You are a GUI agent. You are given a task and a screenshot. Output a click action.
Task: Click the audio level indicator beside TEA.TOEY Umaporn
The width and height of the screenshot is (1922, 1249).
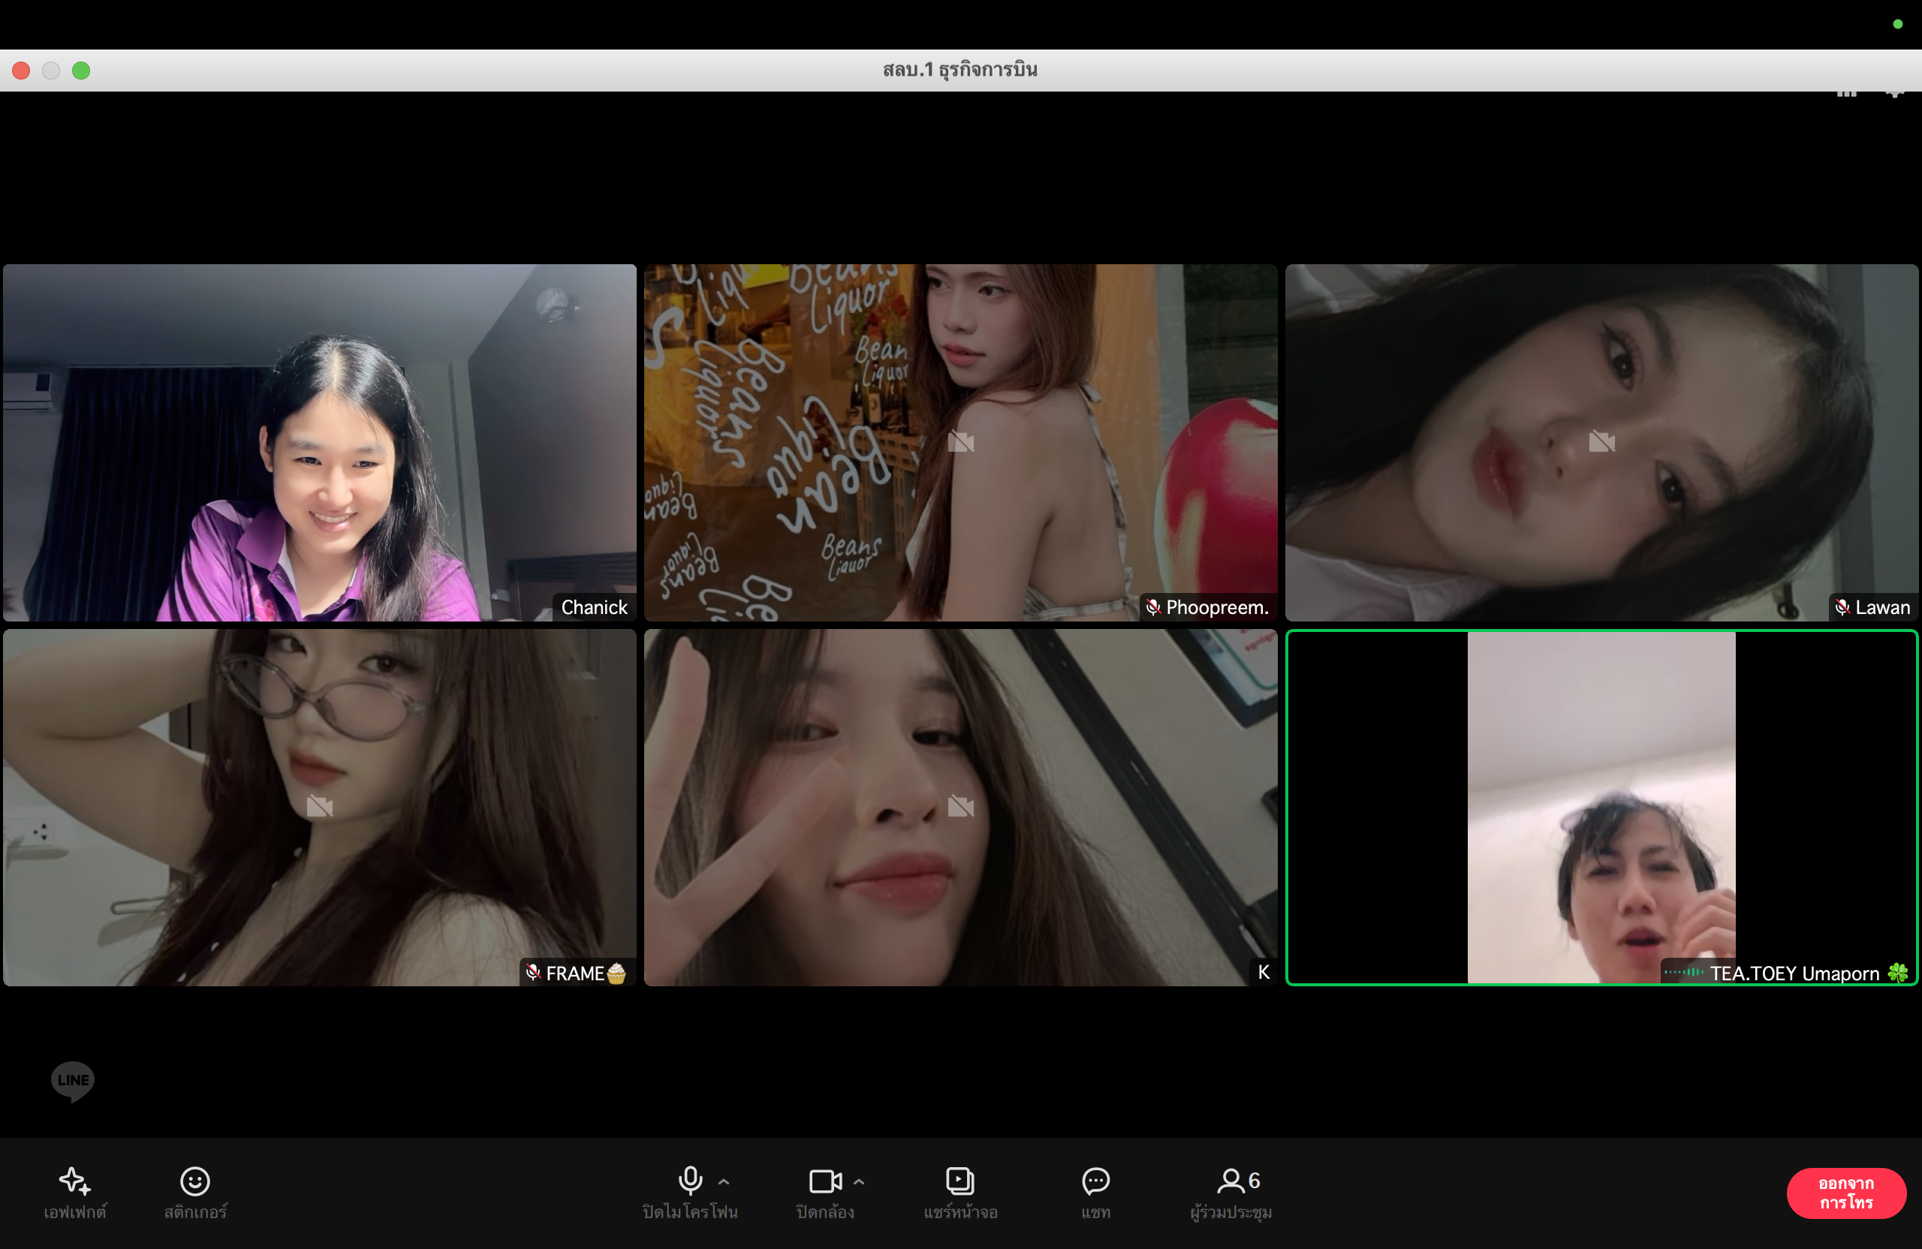[1684, 972]
